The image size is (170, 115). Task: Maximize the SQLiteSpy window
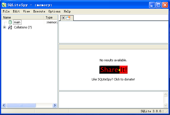click(158, 5)
